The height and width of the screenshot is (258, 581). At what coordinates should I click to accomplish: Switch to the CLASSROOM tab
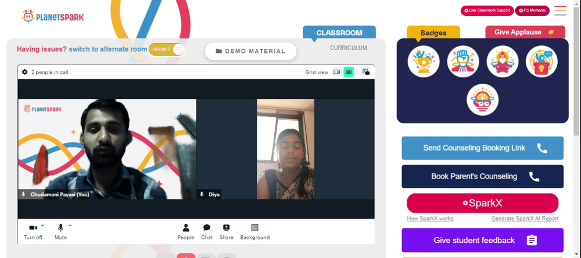339,33
